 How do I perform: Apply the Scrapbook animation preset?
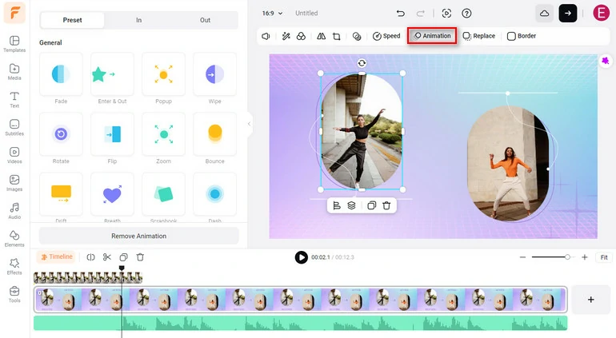pos(163,194)
